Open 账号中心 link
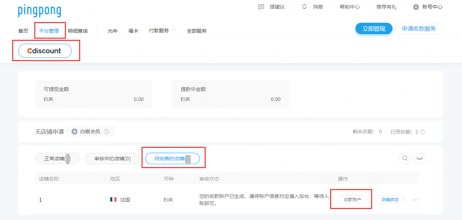The height and width of the screenshot is (220, 462). (x=432, y=7)
